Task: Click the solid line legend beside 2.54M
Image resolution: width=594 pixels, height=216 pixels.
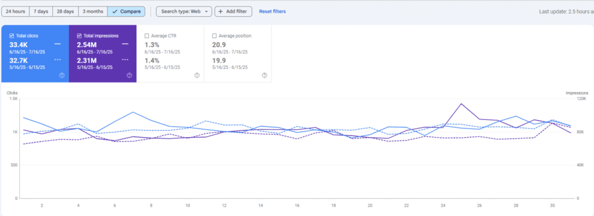Action: tap(125, 44)
